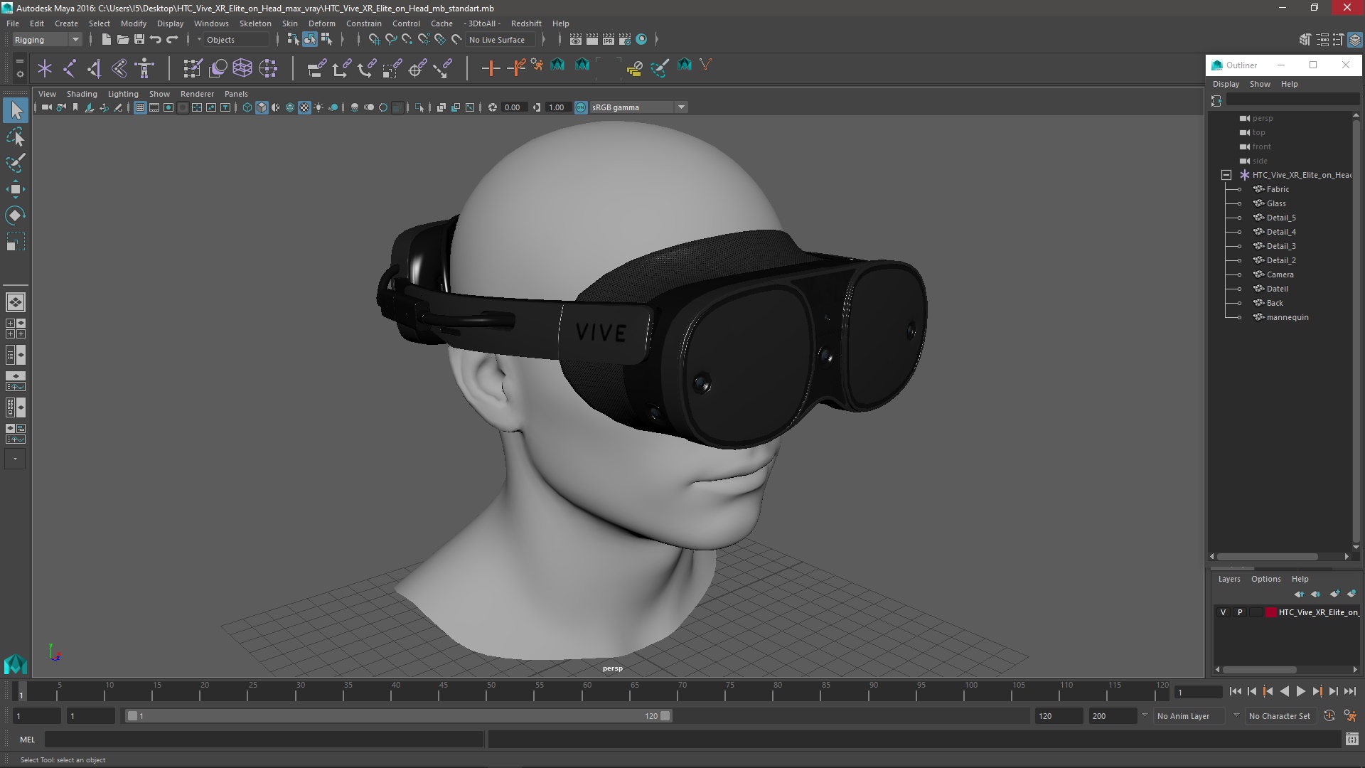
Task: Toggle use all lights viewport button
Action: click(x=318, y=107)
